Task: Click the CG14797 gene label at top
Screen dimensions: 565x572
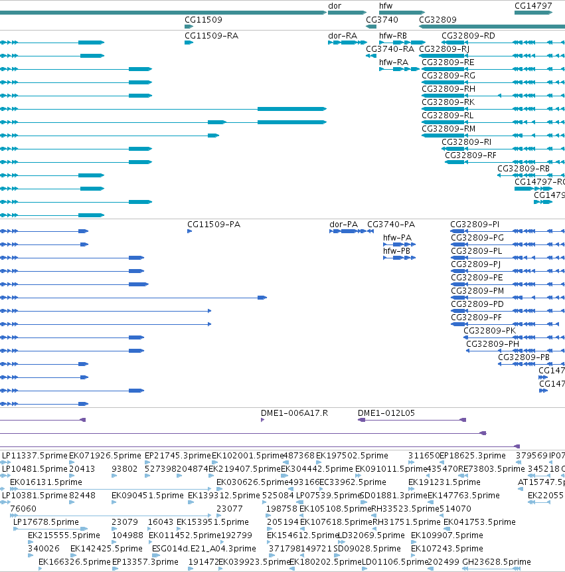Action: click(533, 6)
